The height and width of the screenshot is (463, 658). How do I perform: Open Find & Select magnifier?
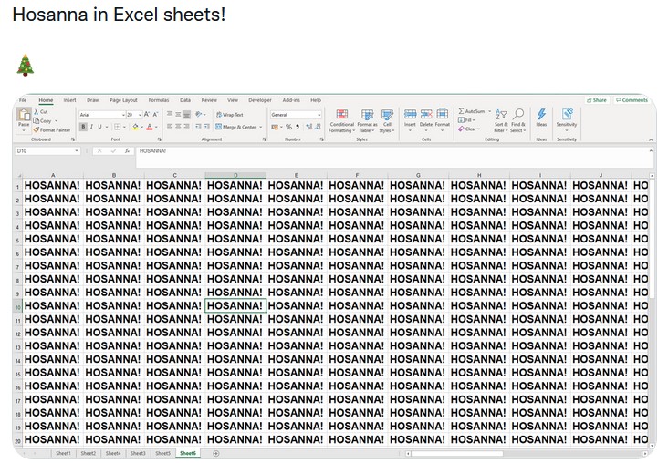tap(518, 121)
